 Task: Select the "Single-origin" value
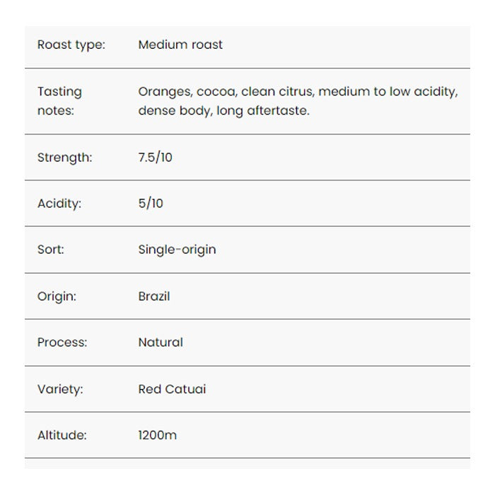pyautogui.click(x=177, y=250)
